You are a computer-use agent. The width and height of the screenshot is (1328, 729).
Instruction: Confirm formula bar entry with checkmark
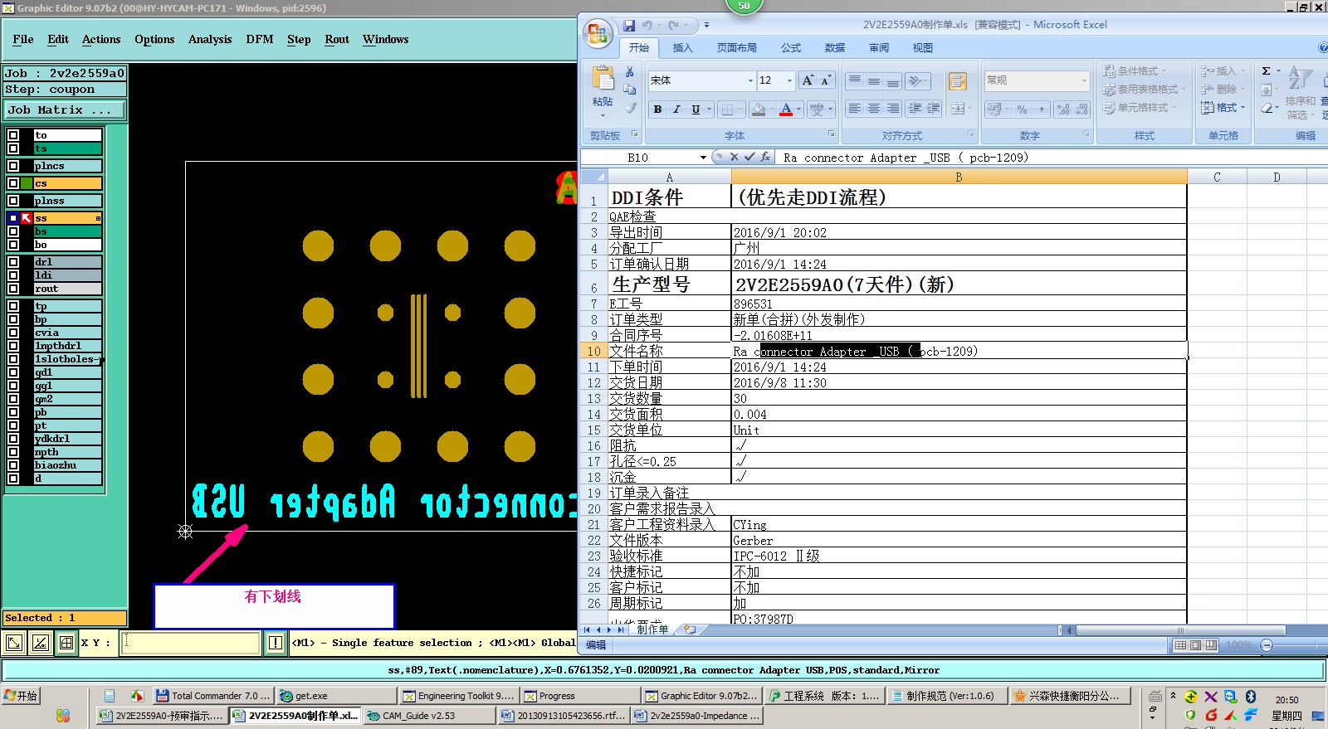[749, 157]
